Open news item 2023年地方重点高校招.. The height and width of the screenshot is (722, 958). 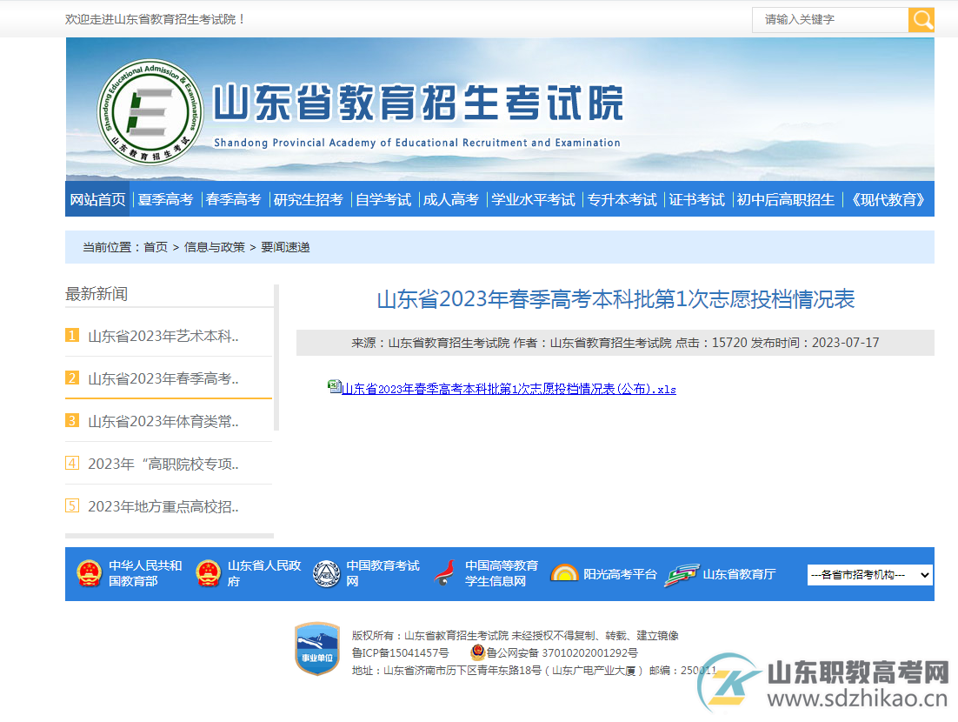163,506
